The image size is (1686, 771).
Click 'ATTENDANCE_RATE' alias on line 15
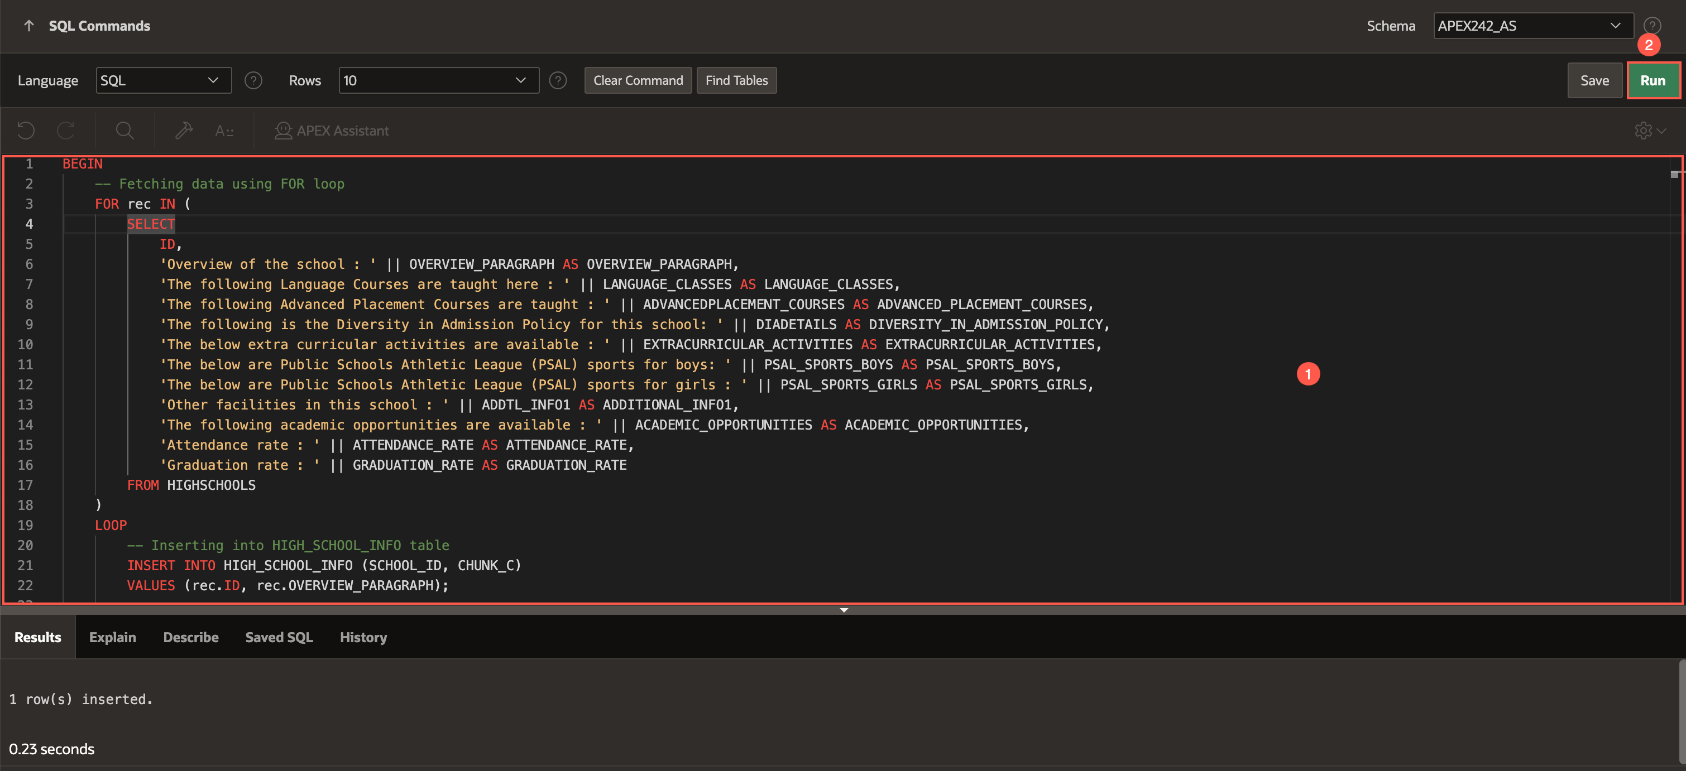(x=566, y=445)
